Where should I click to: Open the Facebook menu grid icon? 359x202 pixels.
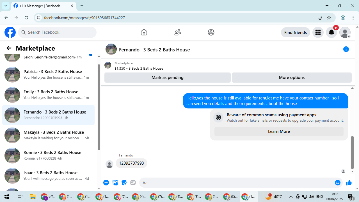point(318,32)
